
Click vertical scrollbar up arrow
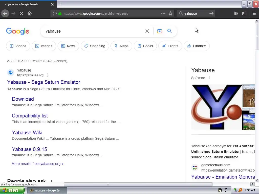pyautogui.click(x=257, y=21)
